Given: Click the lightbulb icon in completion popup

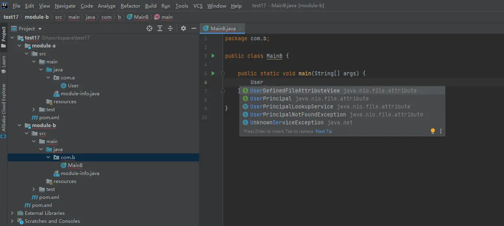Looking at the screenshot, I should click(x=432, y=131).
